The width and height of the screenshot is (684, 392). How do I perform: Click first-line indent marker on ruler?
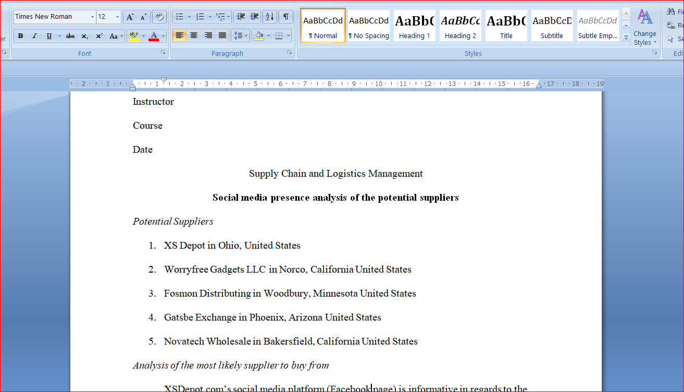pyautogui.click(x=164, y=80)
